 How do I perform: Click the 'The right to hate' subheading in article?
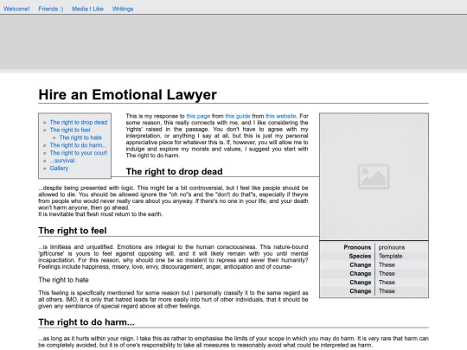pyautogui.click(x=63, y=280)
